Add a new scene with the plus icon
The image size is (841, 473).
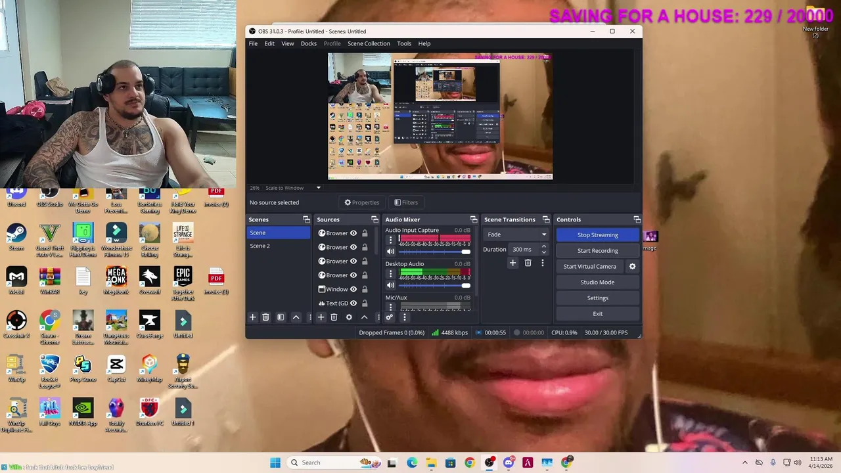point(252,317)
